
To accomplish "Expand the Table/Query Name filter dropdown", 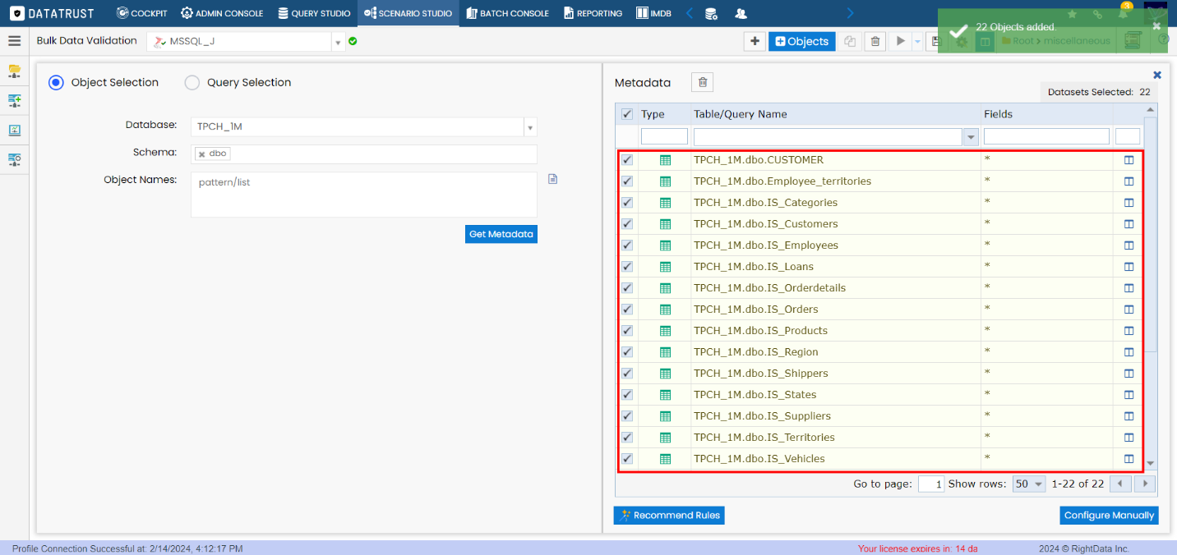I will click(x=971, y=135).
